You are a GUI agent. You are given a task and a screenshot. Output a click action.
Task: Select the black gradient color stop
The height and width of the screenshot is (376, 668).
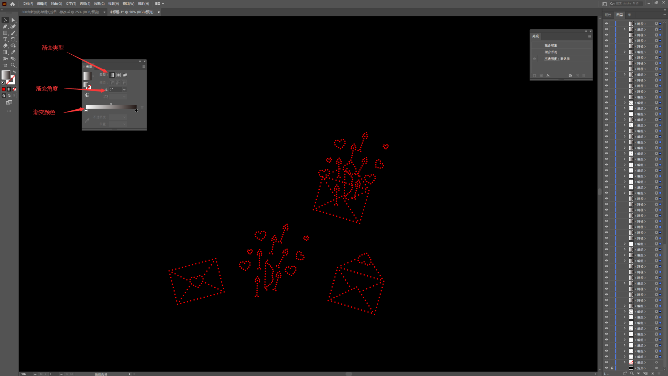(x=136, y=111)
